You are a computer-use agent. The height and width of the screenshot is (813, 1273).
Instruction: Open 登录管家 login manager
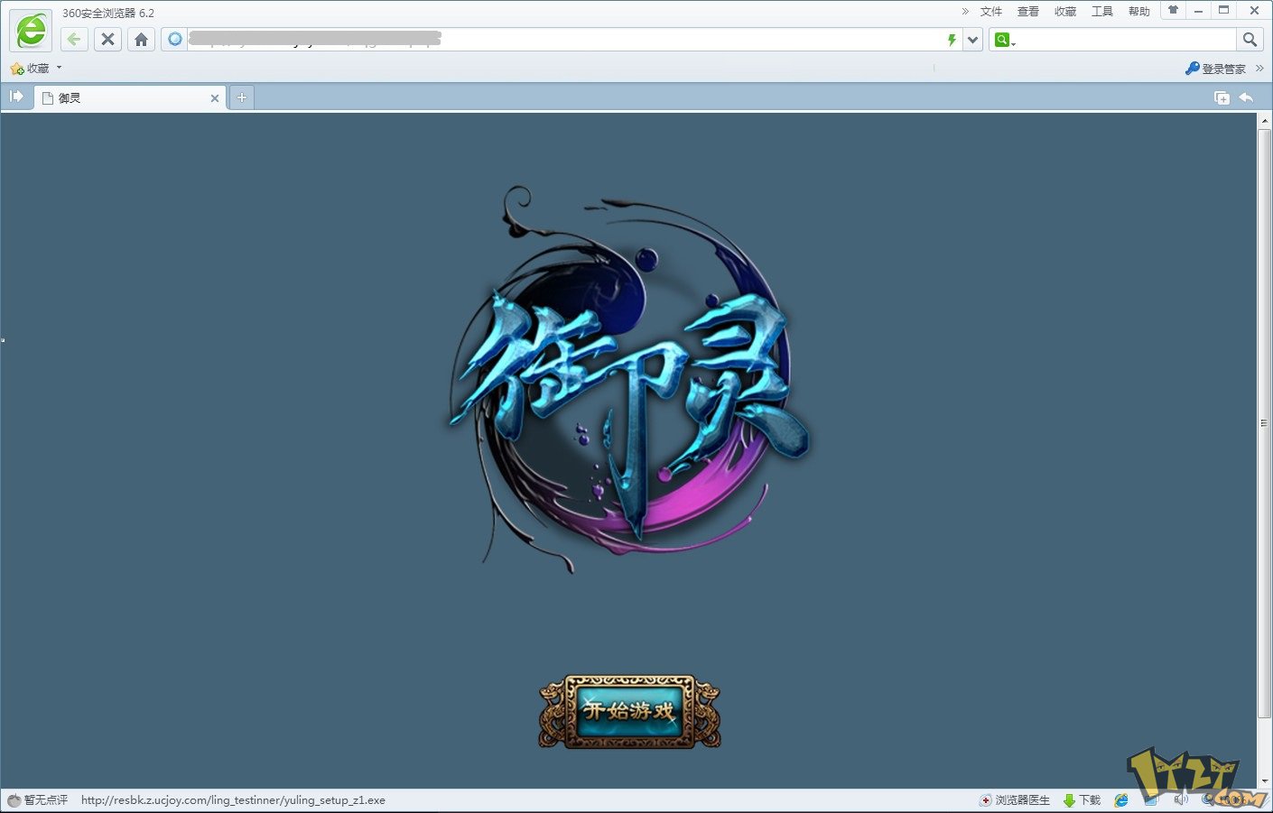tap(1215, 69)
